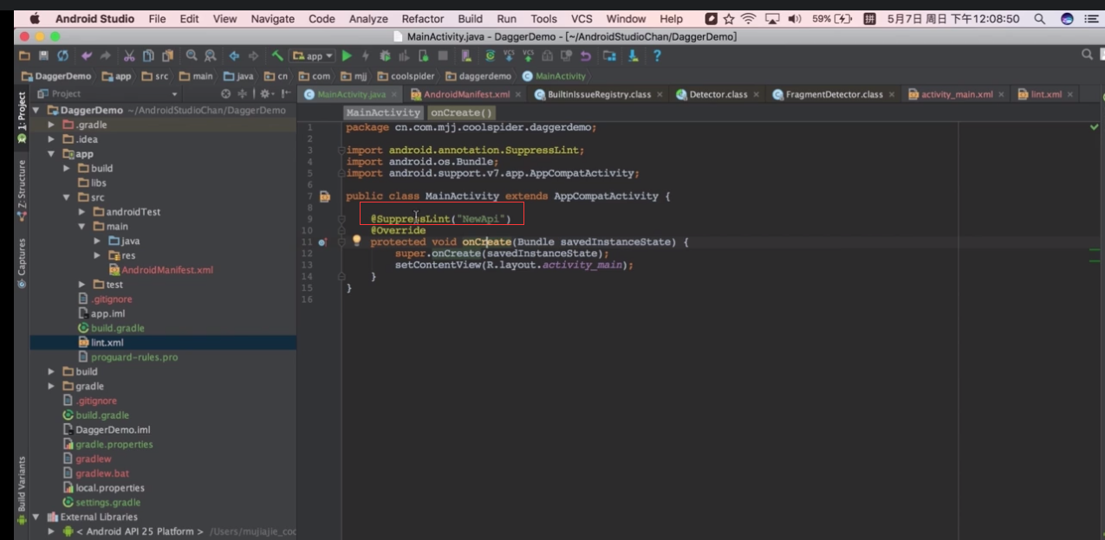Switch to activity_main.xml editor tab
1105x540 pixels.
(x=957, y=94)
